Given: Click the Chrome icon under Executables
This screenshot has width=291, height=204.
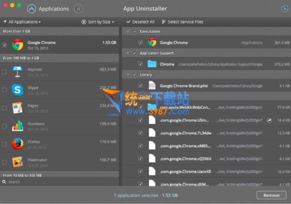Looking at the screenshot, I should click(152, 43).
